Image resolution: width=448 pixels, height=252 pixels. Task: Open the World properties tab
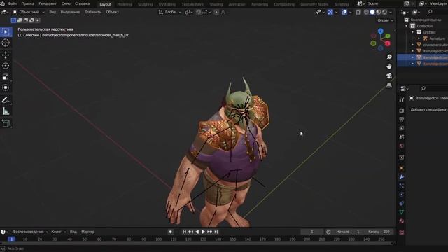[x=401, y=146]
